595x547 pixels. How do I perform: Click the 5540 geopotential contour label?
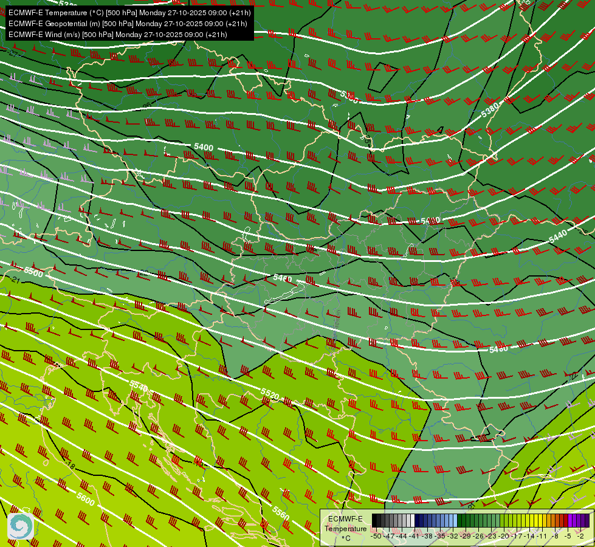tap(139, 386)
